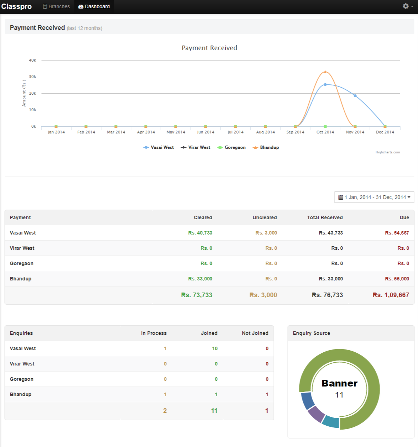Switch to the Dashboard tab
The image size is (418, 447).
94,6
